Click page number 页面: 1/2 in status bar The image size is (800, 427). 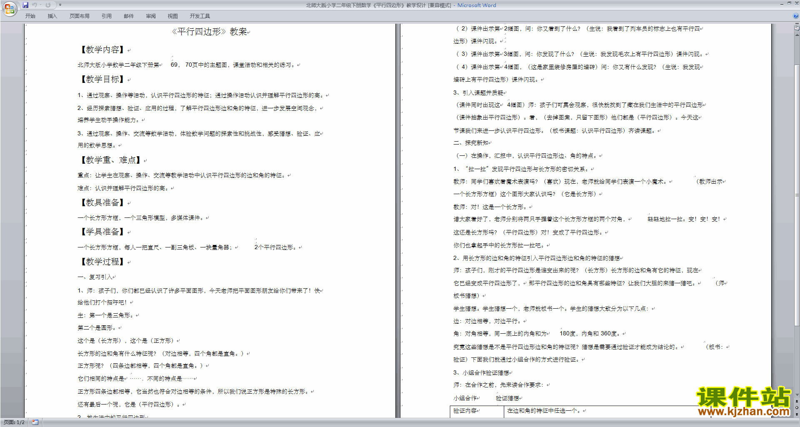[14, 422]
